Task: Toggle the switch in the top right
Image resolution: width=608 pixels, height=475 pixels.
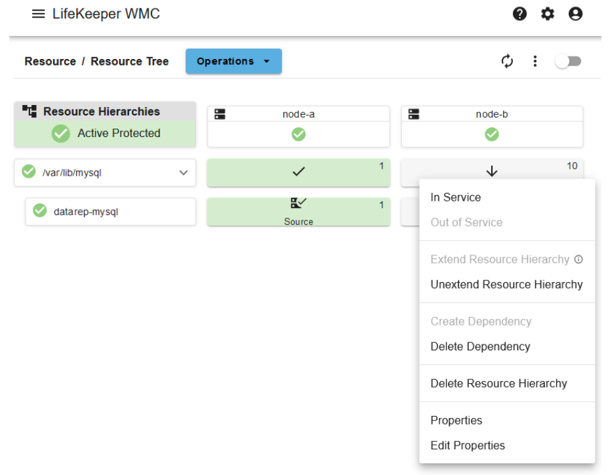Action: (568, 61)
